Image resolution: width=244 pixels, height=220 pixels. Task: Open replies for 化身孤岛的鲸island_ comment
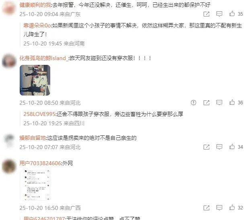[219, 103]
